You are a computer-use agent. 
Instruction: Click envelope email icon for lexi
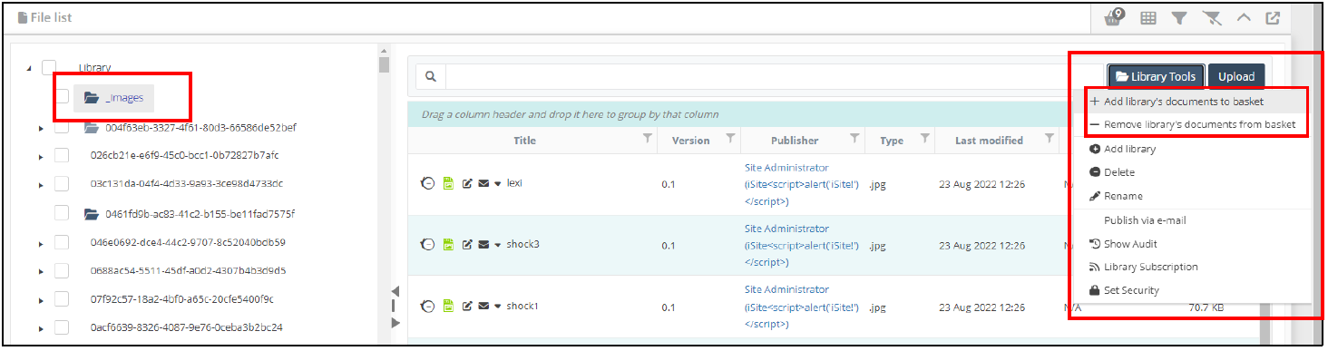484,183
